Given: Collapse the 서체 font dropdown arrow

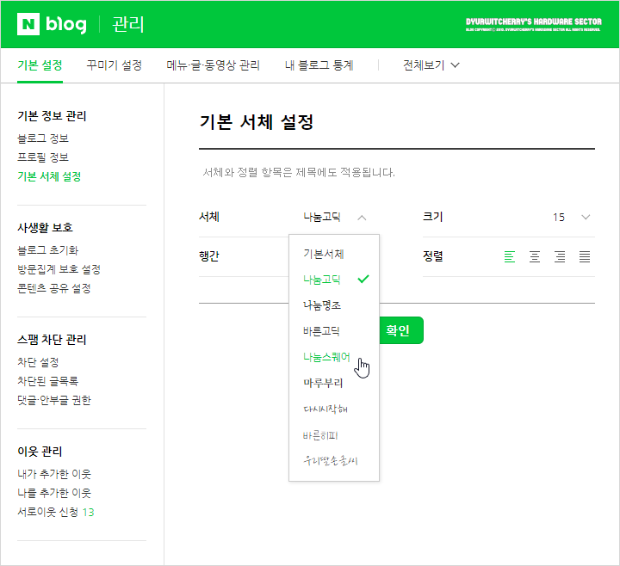Looking at the screenshot, I should pos(362,218).
